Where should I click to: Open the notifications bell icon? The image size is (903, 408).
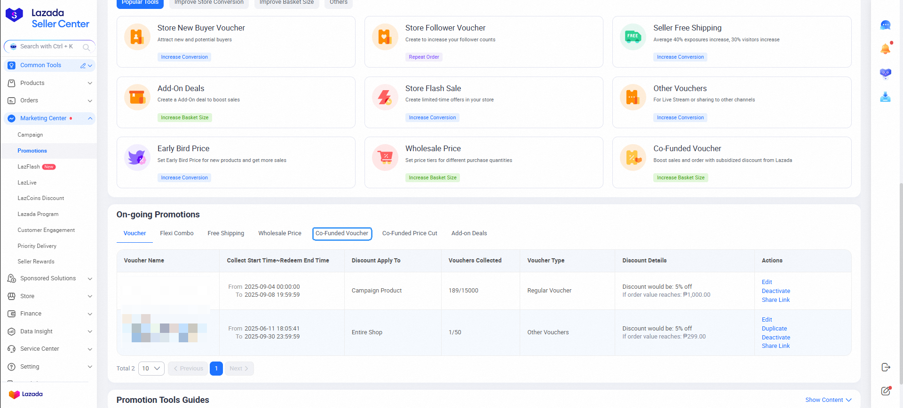(886, 48)
